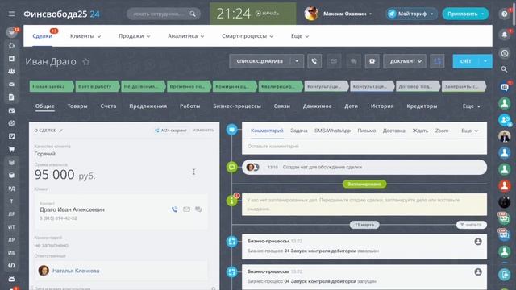Open the Кредиторы tab
Image resolution: width=516 pixels, height=290 pixels.
click(x=422, y=106)
